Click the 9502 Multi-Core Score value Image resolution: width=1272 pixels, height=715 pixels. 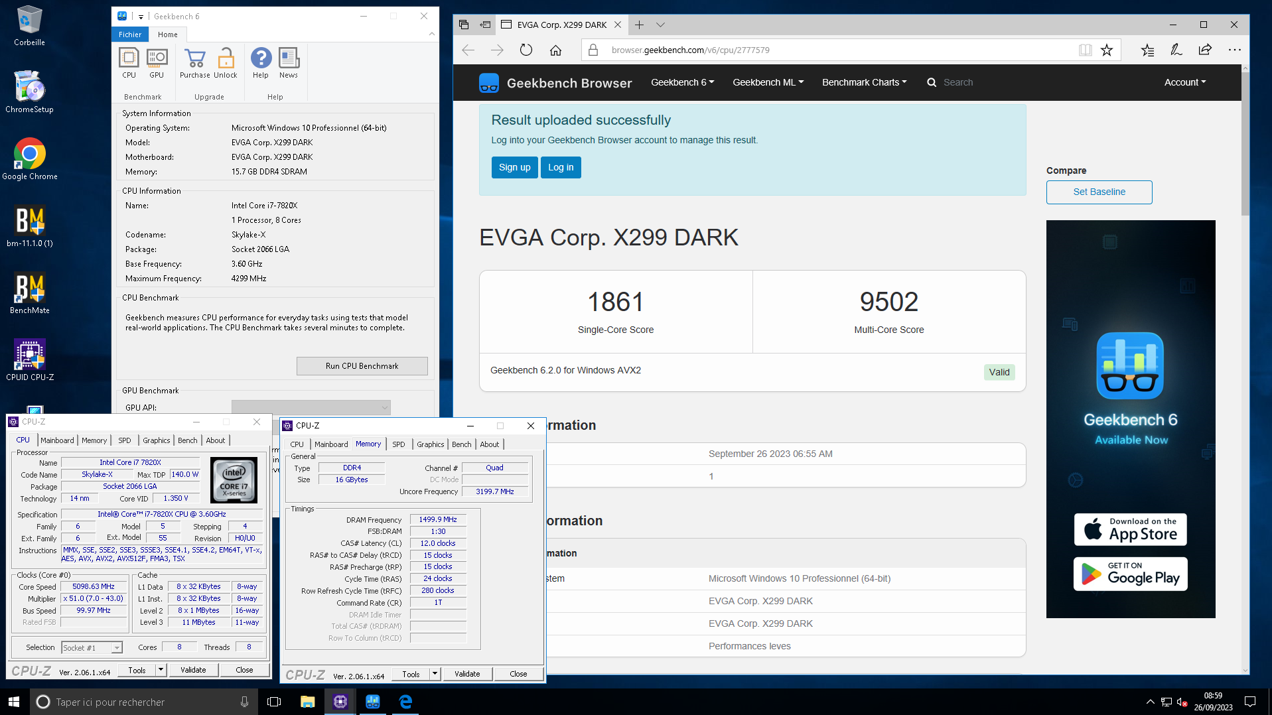(x=888, y=302)
